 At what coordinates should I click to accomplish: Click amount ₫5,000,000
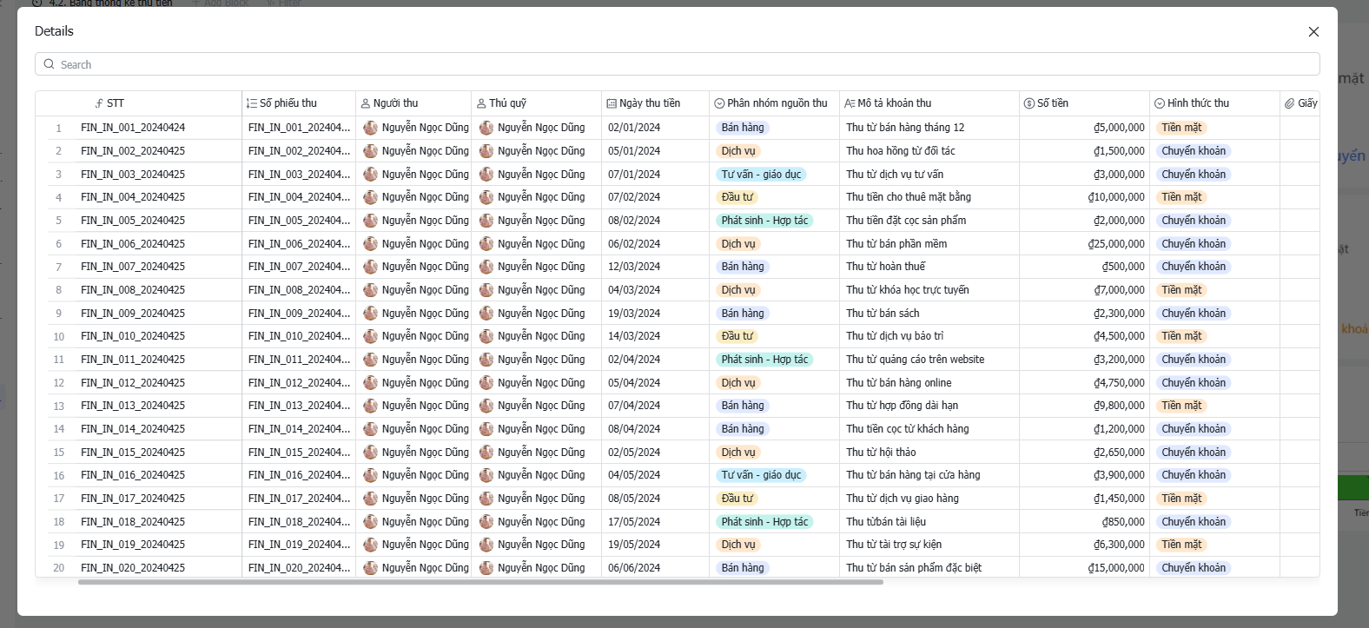click(1119, 128)
